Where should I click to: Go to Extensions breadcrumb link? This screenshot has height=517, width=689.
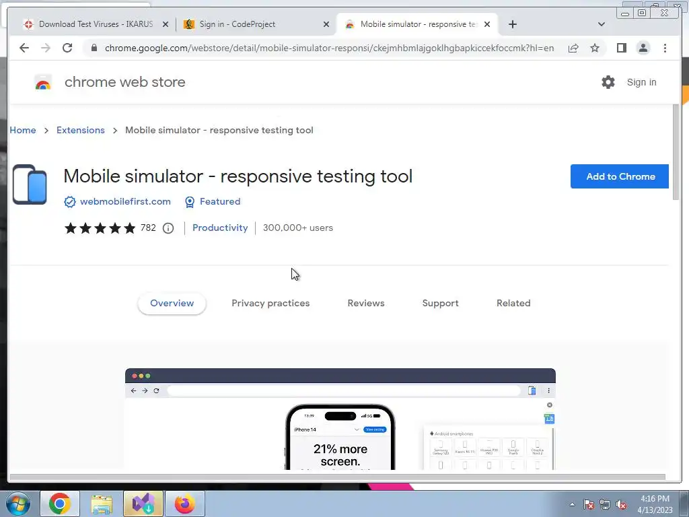[x=81, y=130]
